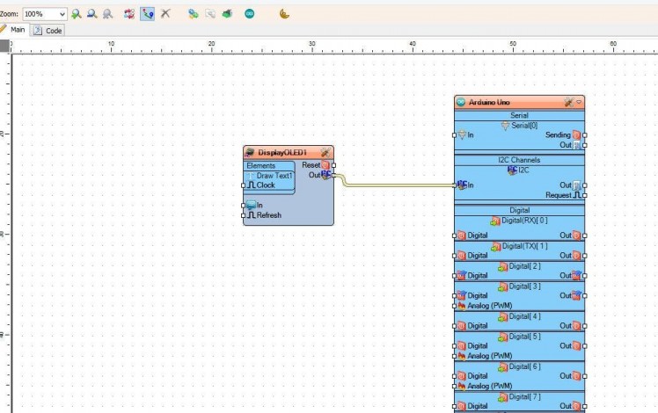Select Draw Text1 element in DisplayOLED1

274,176
